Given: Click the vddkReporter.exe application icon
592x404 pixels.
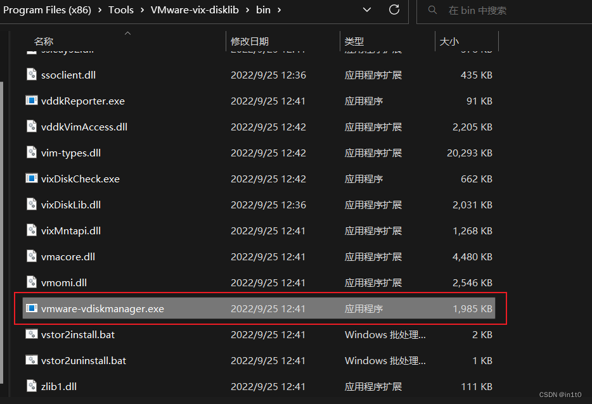Looking at the screenshot, I should [32, 100].
